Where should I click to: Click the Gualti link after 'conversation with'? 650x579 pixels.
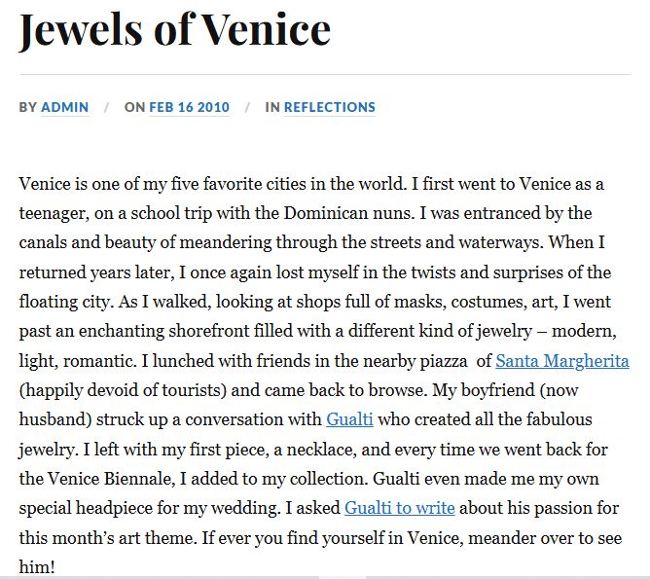pos(349,420)
